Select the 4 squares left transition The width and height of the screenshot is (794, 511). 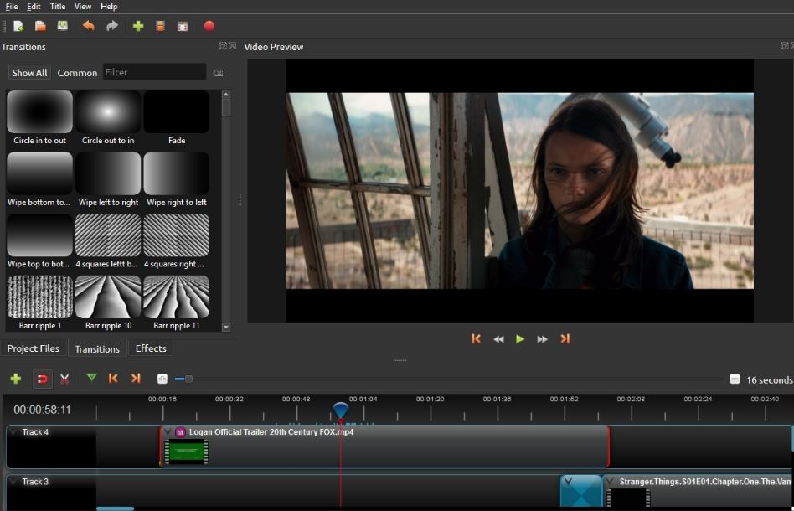coord(108,241)
